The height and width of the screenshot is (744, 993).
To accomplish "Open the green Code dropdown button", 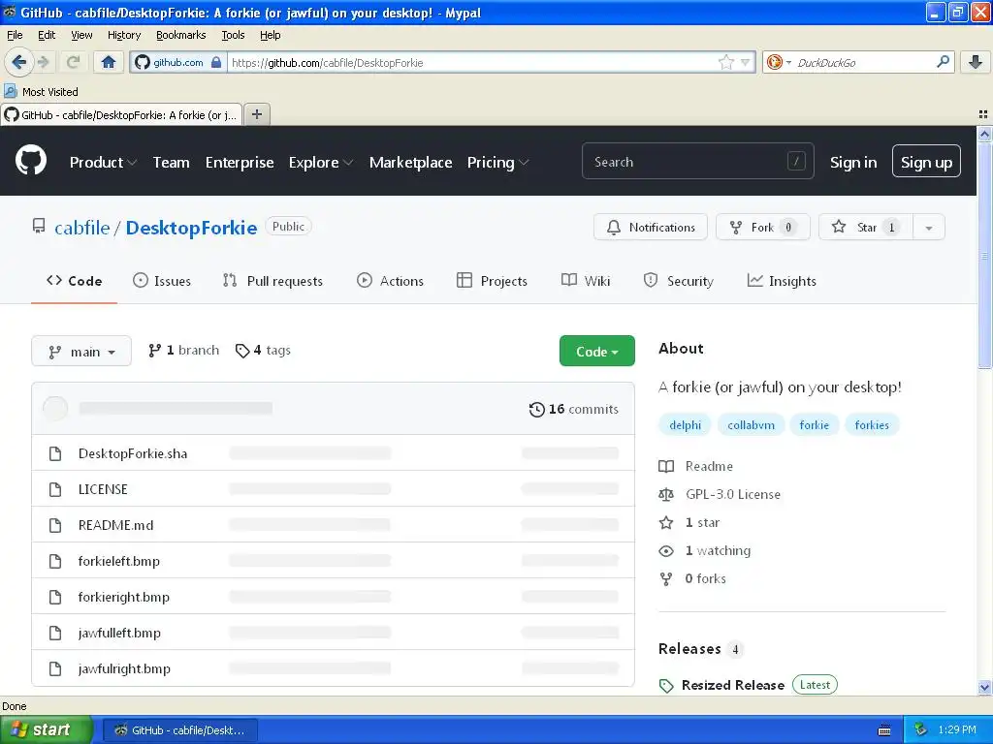I will click(x=596, y=351).
